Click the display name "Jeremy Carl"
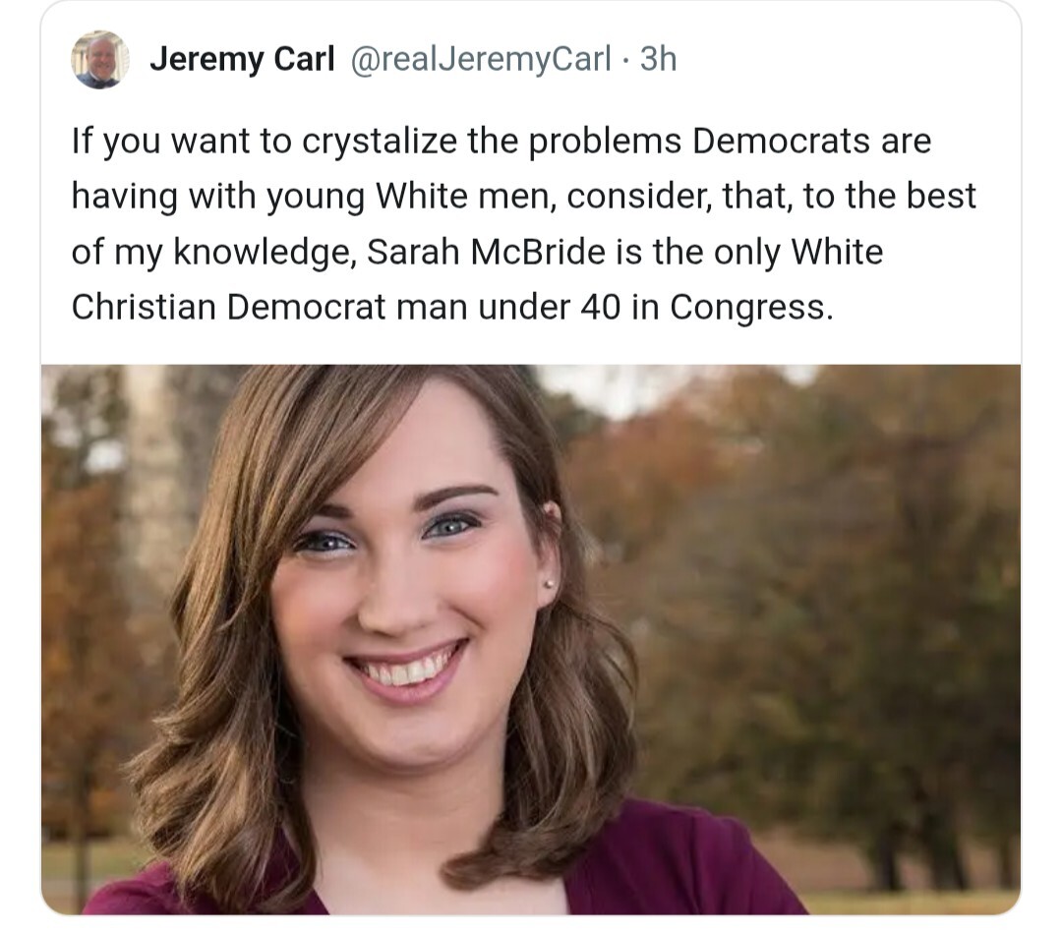This screenshot has height=933, width=1062. point(242,60)
